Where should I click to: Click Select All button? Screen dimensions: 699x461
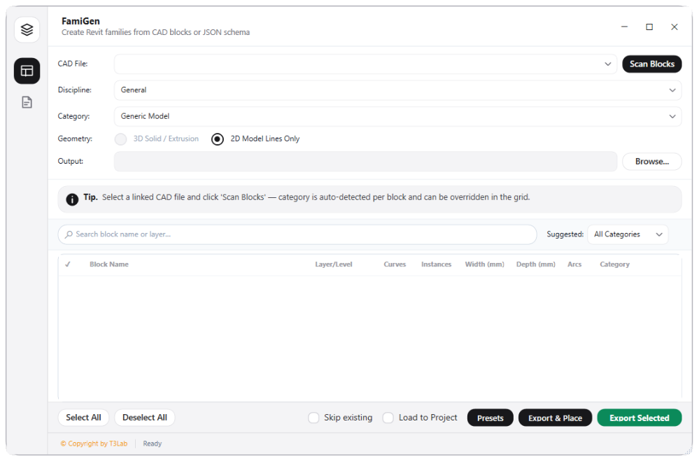pyautogui.click(x=83, y=418)
